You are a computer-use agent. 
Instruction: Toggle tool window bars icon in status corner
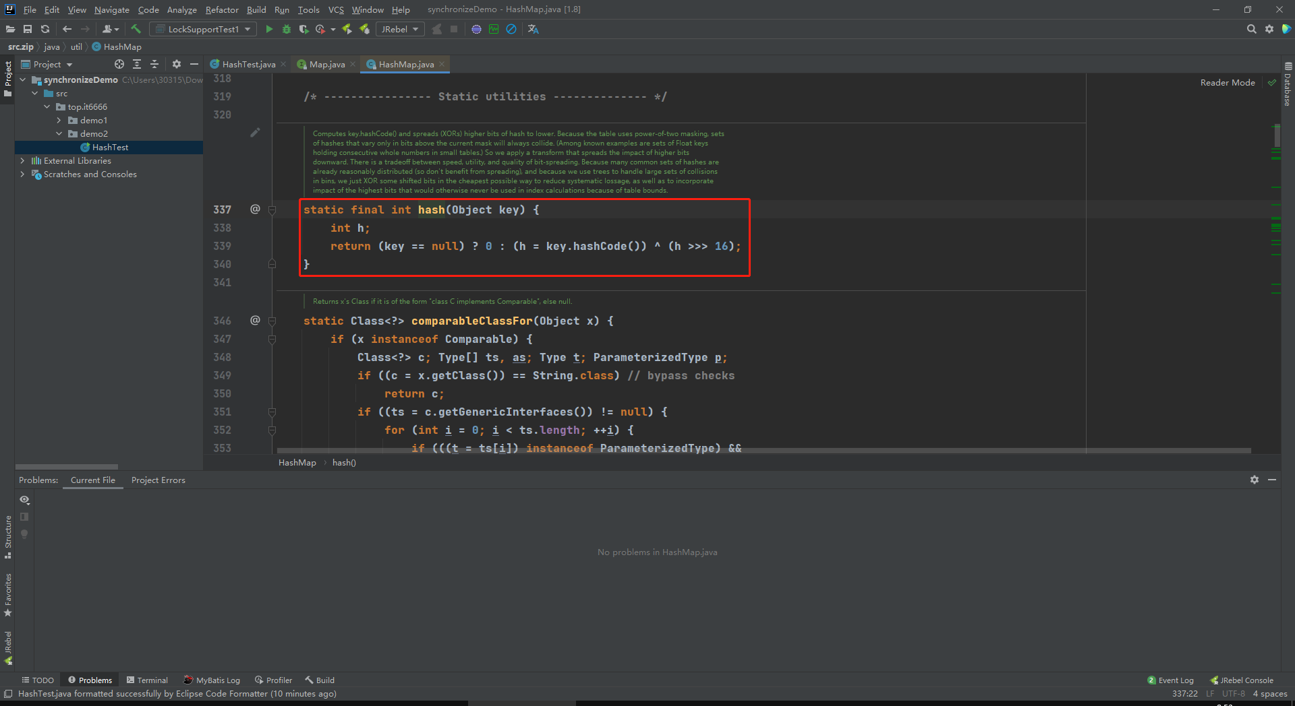pyautogui.click(x=8, y=693)
